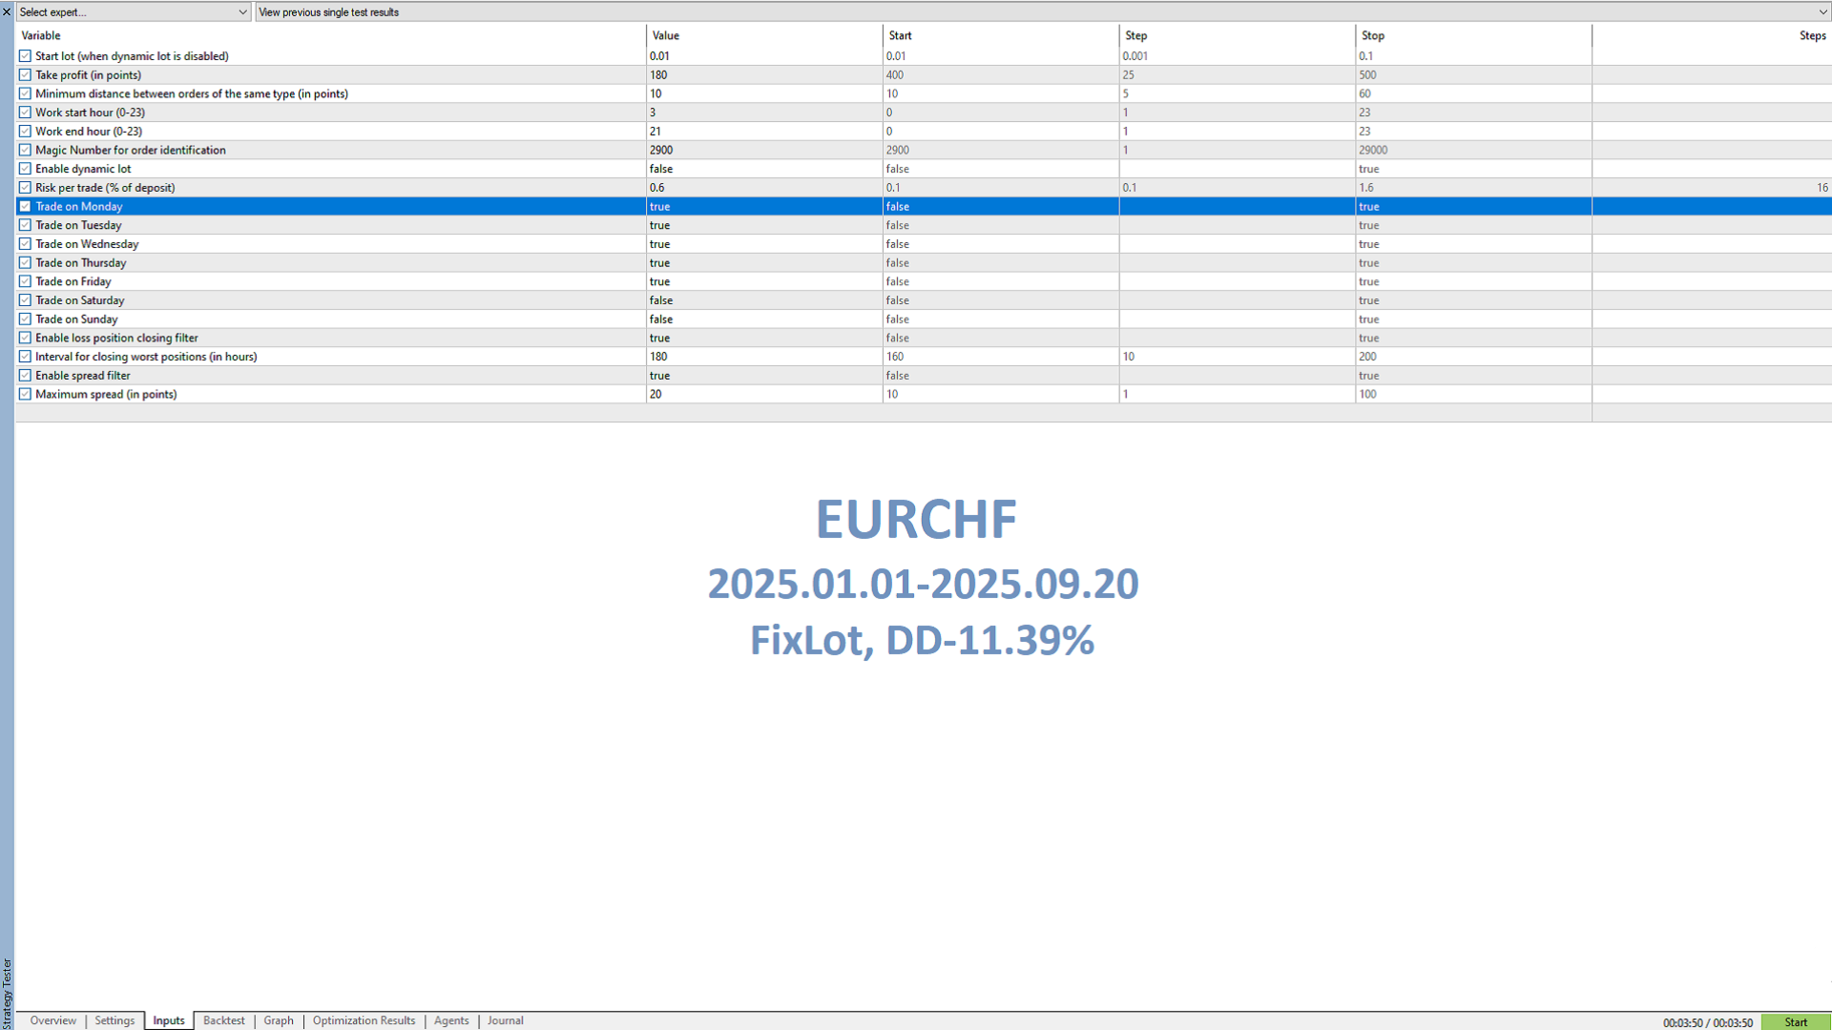Viewport: 1832px width, 1030px height.
Task: Switch to the Overview tab
Action: (x=52, y=1020)
